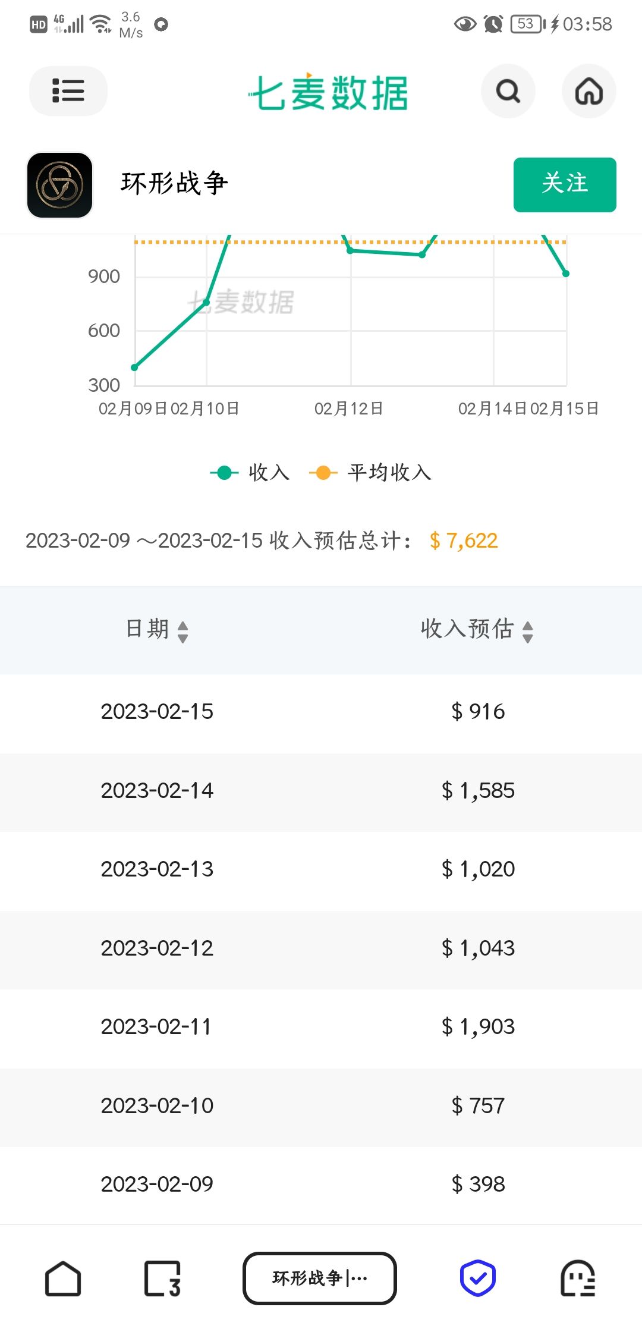Screen dimensions: 642x1332
Task: Select the 02月09日 data point on chart
Action: click(x=134, y=367)
